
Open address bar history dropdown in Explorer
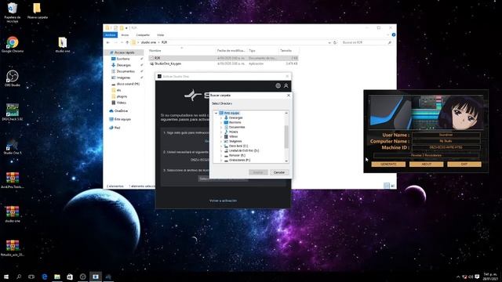pos(329,42)
